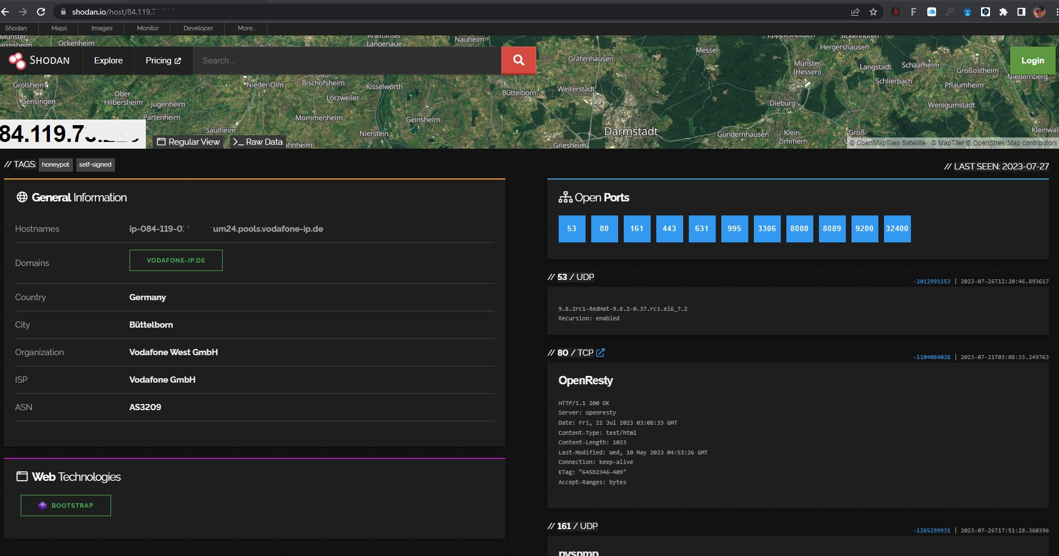Toggle the browser side panel icon
Image resolution: width=1059 pixels, height=556 pixels.
[x=1021, y=12]
